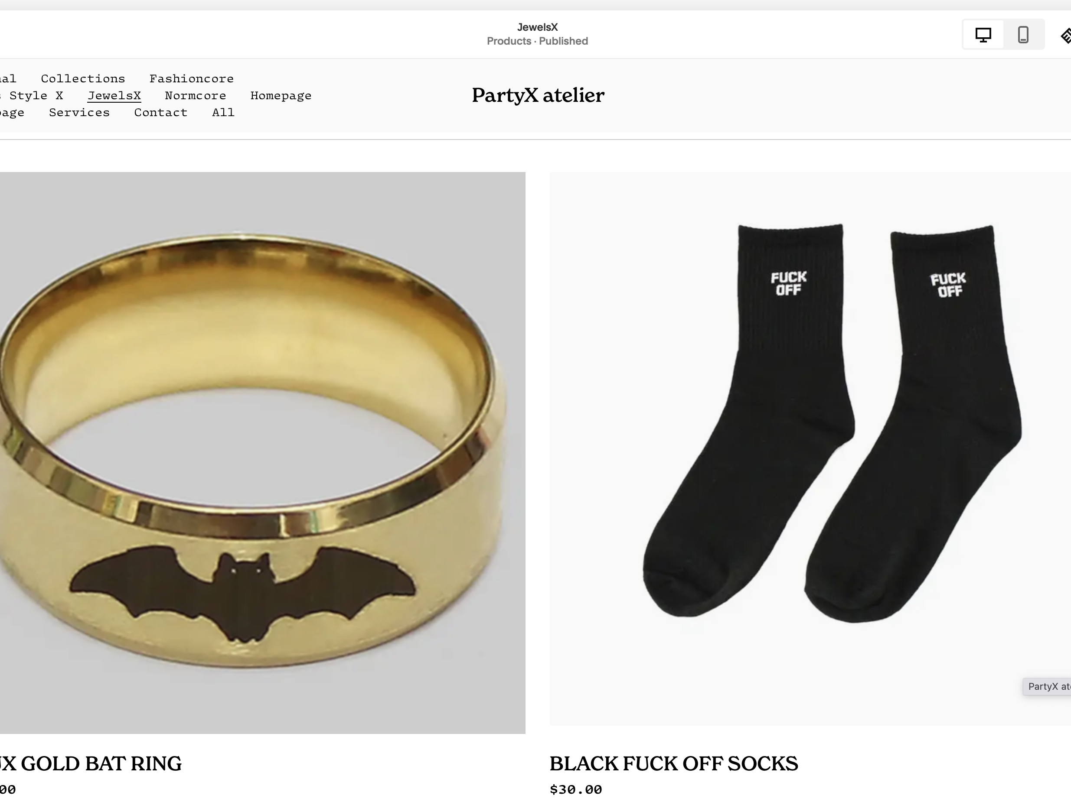The image size is (1071, 805).
Task: Select the JewelsX navigation link
Action: click(114, 95)
